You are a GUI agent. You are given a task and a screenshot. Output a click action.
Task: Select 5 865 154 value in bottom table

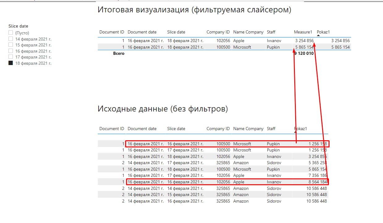click(x=318, y=169)
